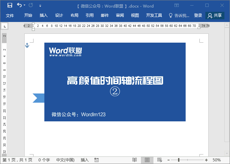Open the 文件 tab
This screenshot has height=164, width=230.
point(10,15)
